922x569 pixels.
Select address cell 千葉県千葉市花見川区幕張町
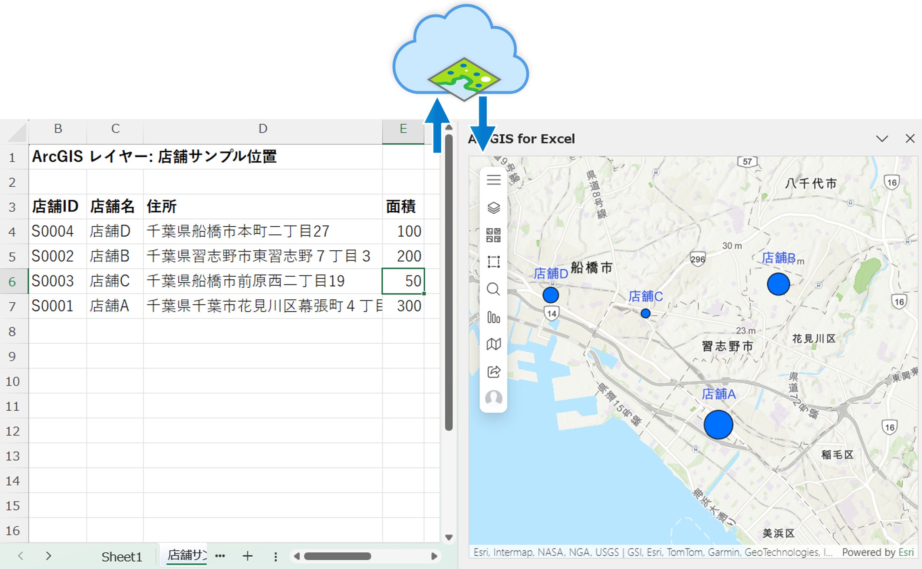pyautogui.click(x=263, y=306)
